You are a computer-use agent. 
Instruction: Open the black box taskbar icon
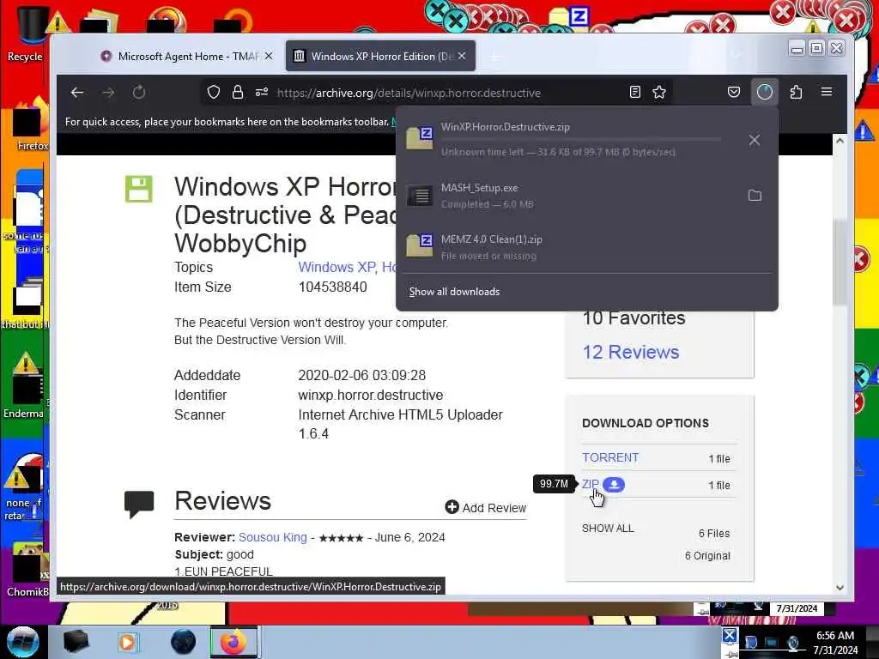(x=76, y=642)
